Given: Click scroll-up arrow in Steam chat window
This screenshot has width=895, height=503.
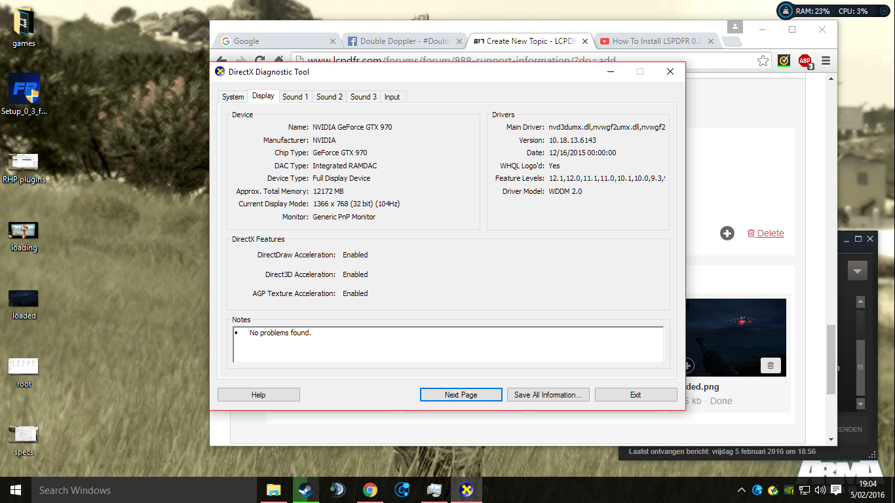Looking at the screenshot, I should [861, 301].
